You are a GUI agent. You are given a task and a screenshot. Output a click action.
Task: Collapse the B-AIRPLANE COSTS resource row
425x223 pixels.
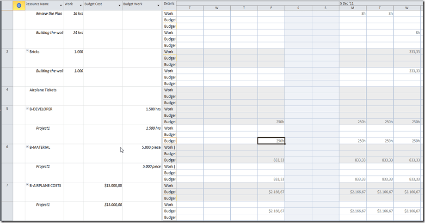(27, 186)
